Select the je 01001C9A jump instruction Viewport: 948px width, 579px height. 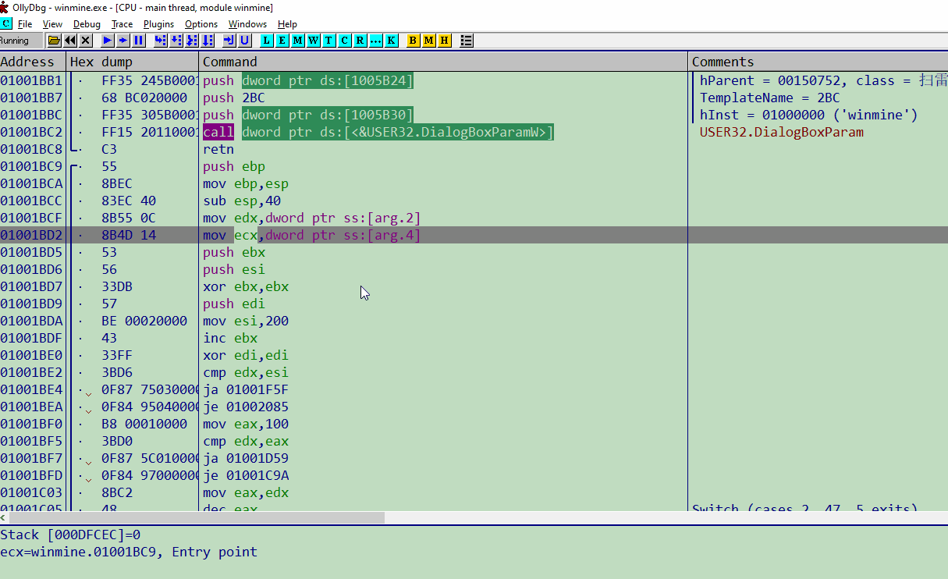tap(246, 475)
